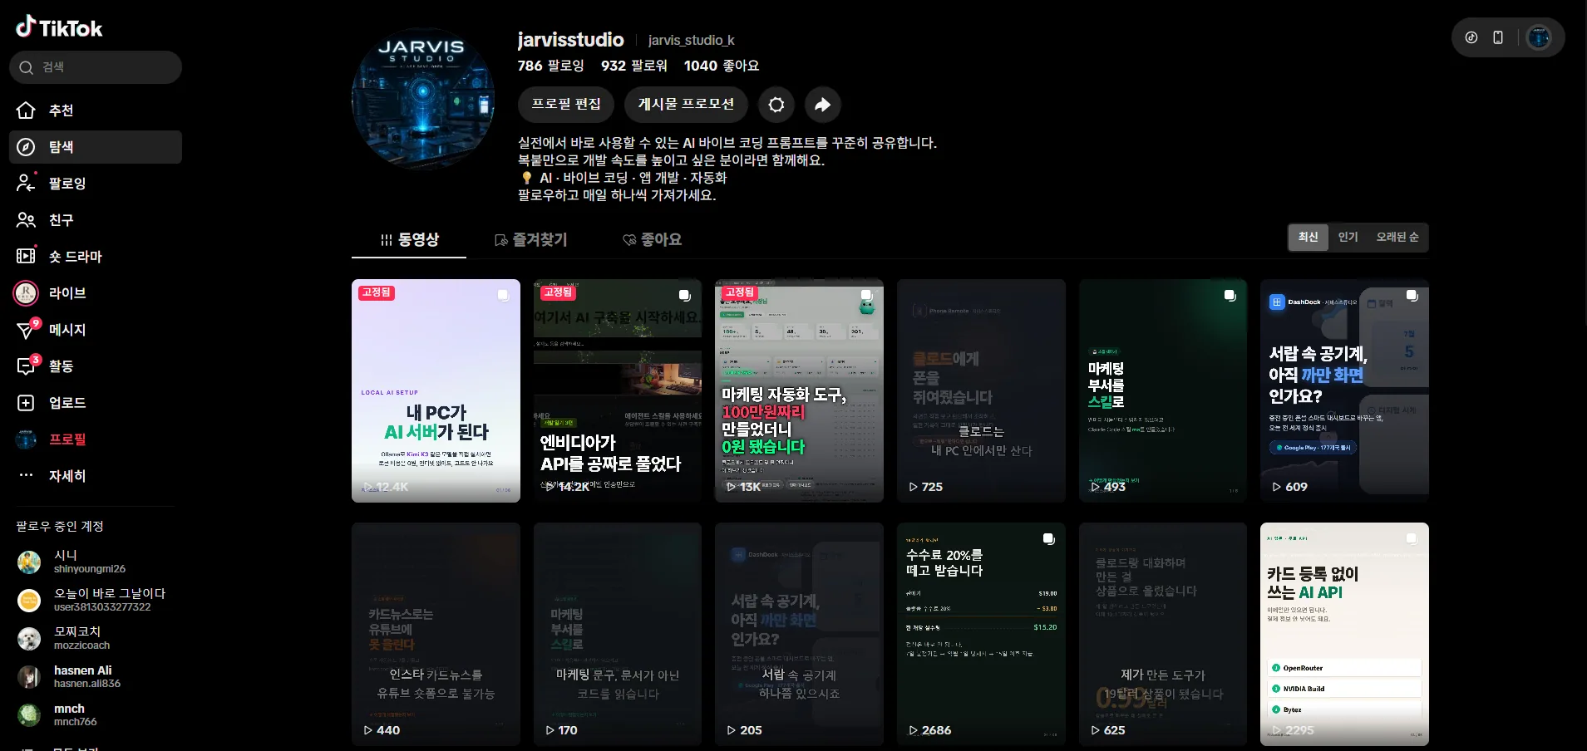View the 932 팔로워 list
The height and width of the screenshot is (751, 1587).
(634, 66)
